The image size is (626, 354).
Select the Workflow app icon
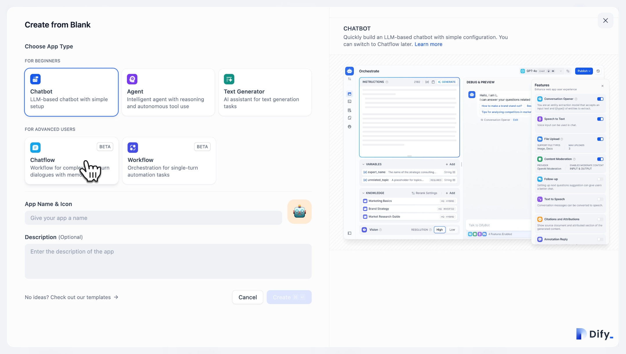(x=133, y=147)
